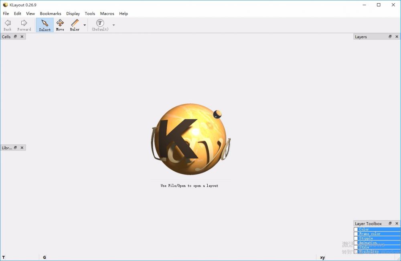The height and width of the screenshot is (261, 401).
Task: Close the Libraries panel
Action: click(22, 148)
